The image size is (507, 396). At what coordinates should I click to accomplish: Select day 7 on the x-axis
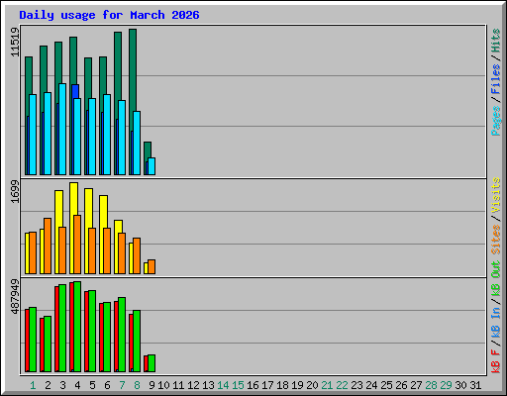click(x=122, y=385)
